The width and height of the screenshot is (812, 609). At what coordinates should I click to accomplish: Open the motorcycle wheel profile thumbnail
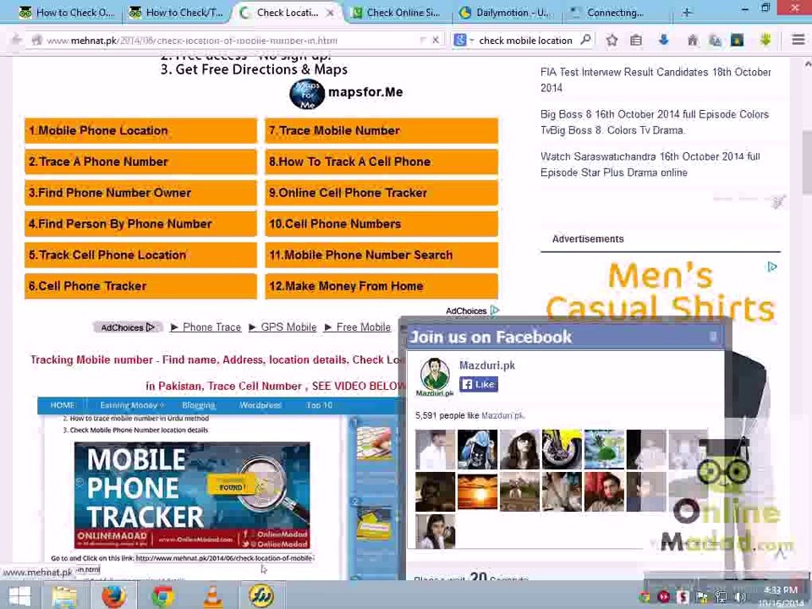point(562,449)
